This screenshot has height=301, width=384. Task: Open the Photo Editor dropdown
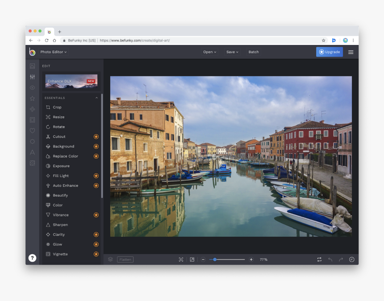tap(54, 52)
